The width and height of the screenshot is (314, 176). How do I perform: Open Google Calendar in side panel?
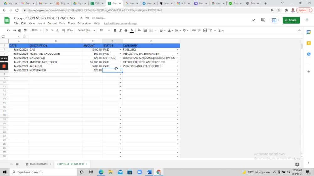coord(309,32)
